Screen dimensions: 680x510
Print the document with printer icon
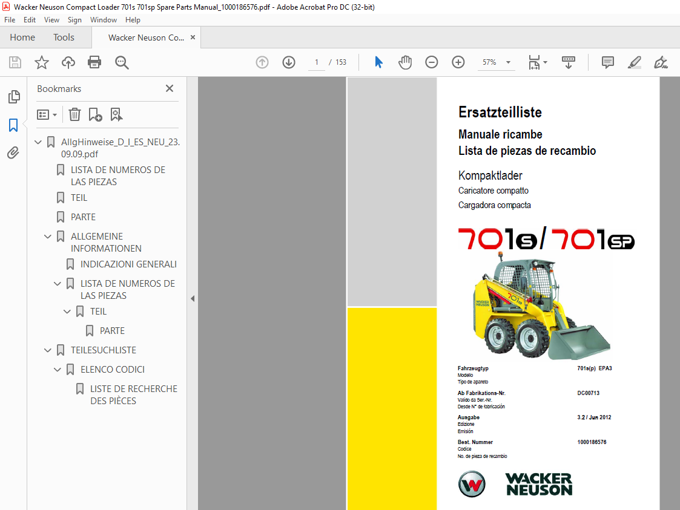94,62
